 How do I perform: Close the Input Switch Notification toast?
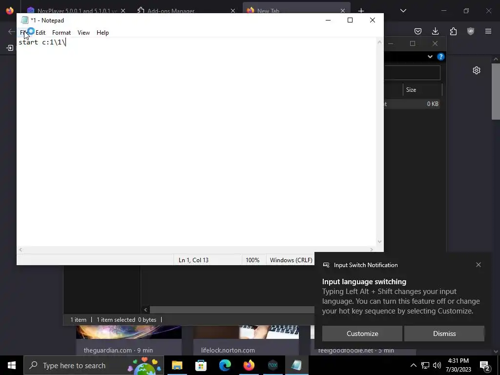479,265
